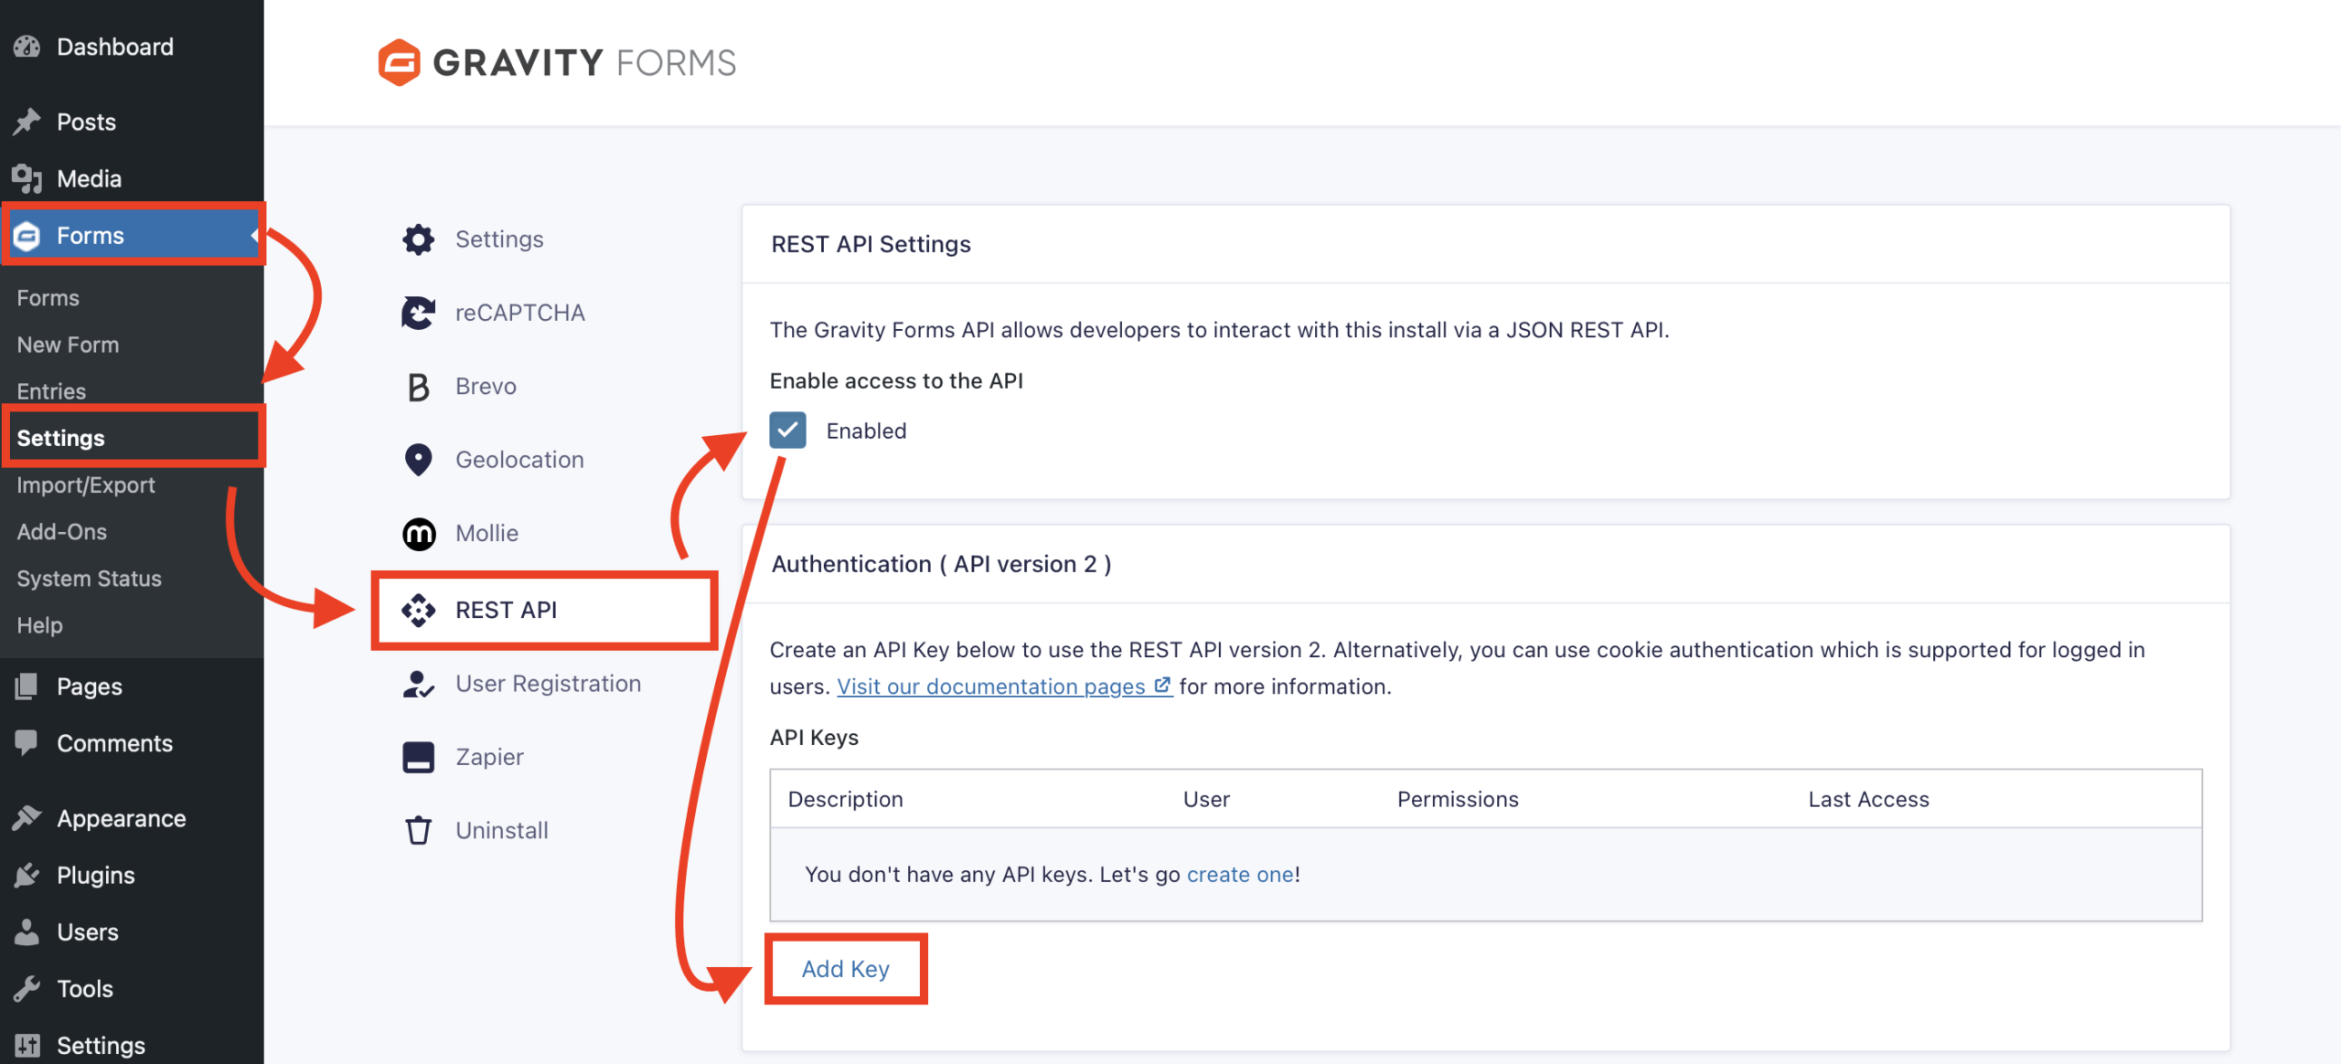Open System Status submenu page
Viewport: 2341px width, 1064px height.
89,579
